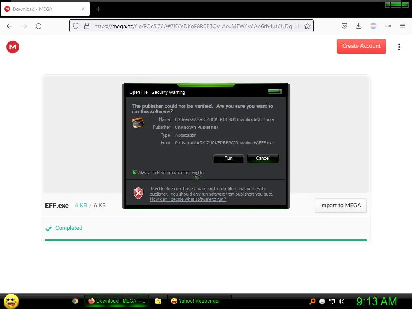Click the EFF.exe application icon in dialog
This screenshot has width=412, height=309.
tap(138, 123)
